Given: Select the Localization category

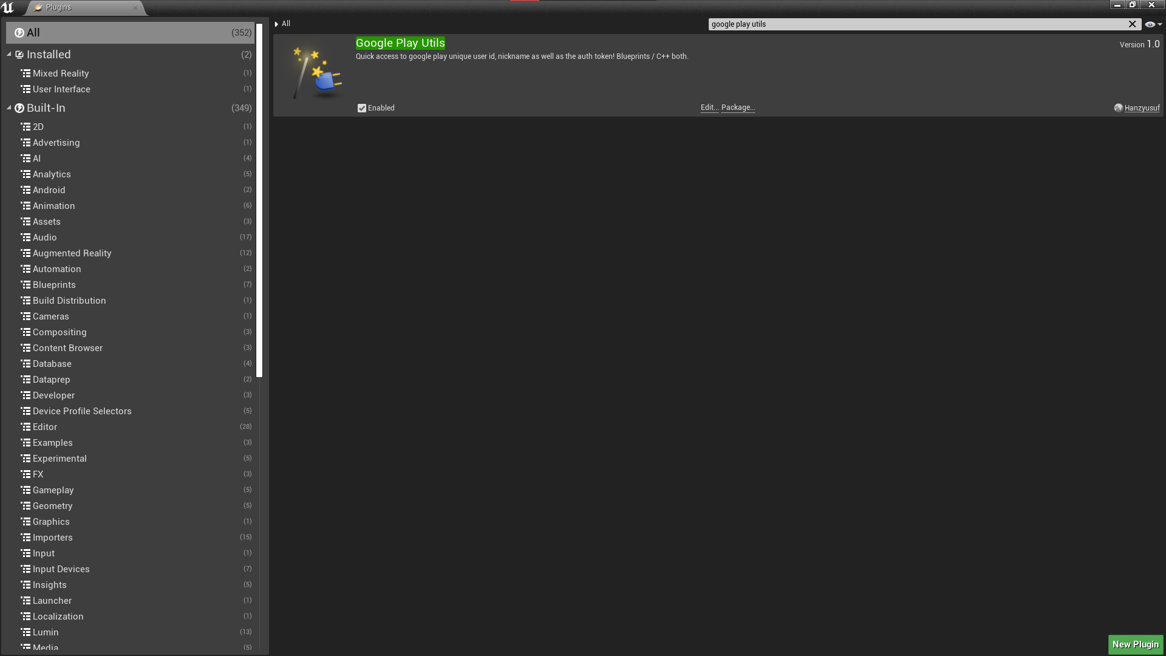Looking at the screenshot, I should tap(130, 617).
